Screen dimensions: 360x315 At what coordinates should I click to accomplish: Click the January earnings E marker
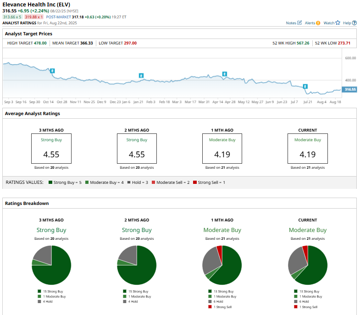(141, 76)
